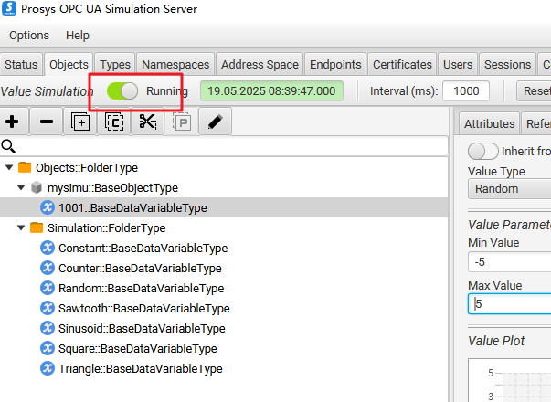Click the 1001 variable node icon
This screenshot has height=402, width=551.
tap(48, 207)
